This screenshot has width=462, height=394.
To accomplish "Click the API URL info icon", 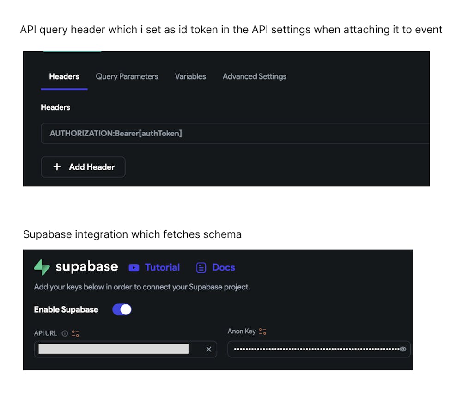I will pyautogui.click(x=65, y=333).
